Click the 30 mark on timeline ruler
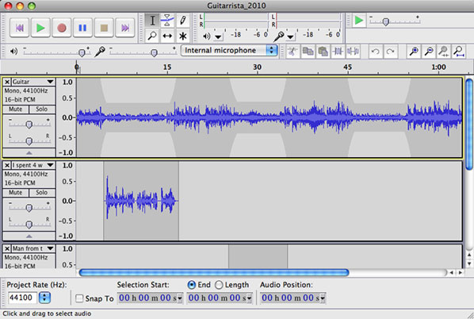 tap(258, 67)
